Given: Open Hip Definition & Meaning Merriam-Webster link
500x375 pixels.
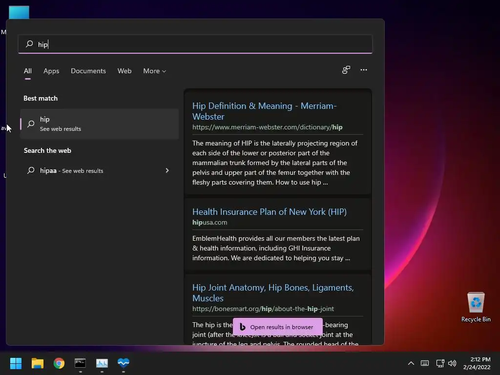Looking at the screenshot, I should click(264, 111).
